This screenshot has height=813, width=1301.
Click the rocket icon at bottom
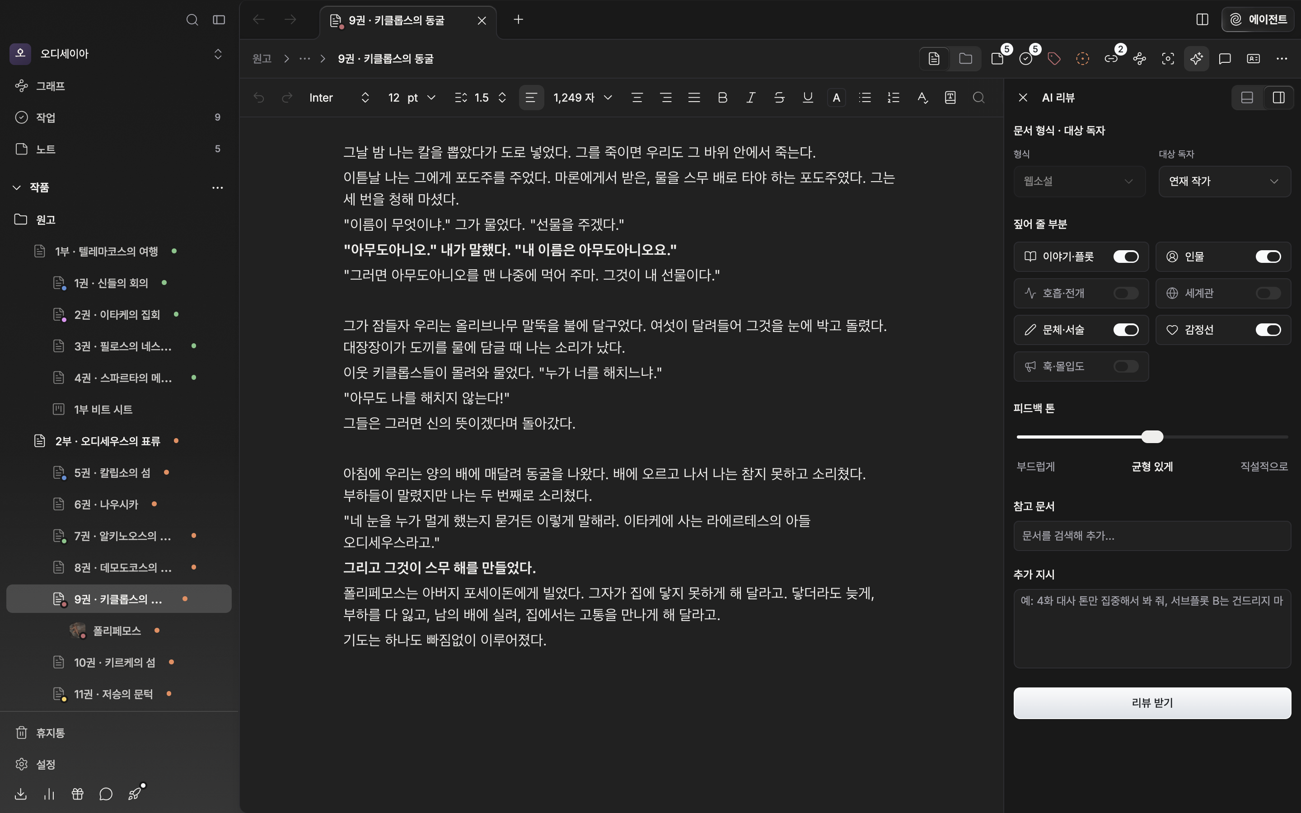click(x=135, y=794)
